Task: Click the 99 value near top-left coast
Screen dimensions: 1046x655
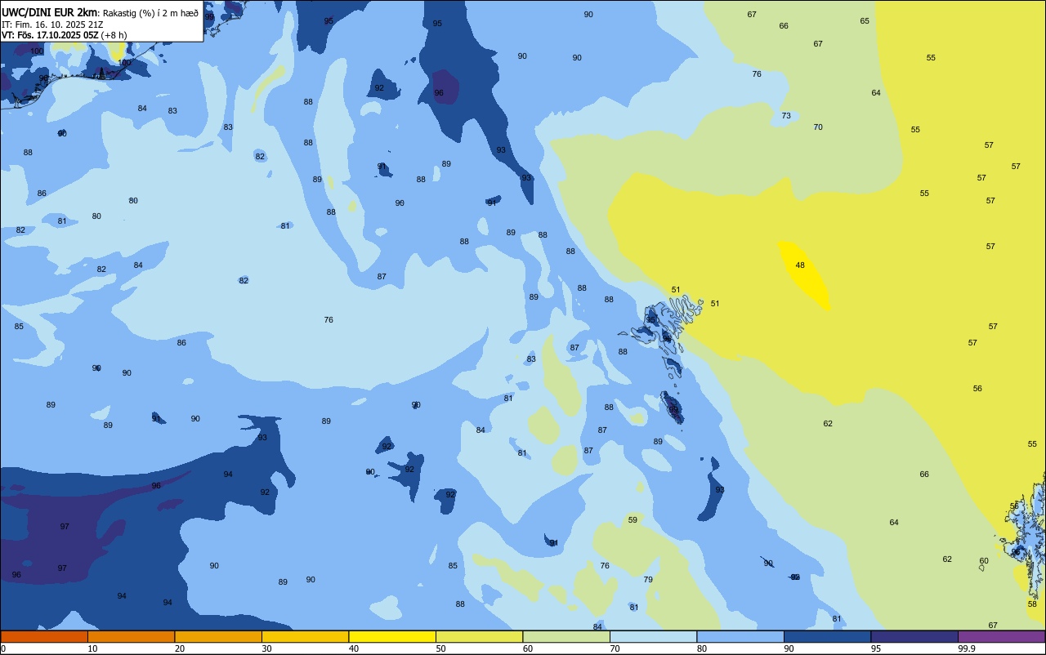Action: click(209, 17)
